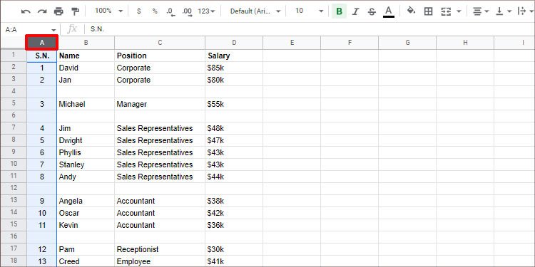The width and height of the screenshot is (535, 267).
Task: Click the Redo arrow icon
Action: 42,11
